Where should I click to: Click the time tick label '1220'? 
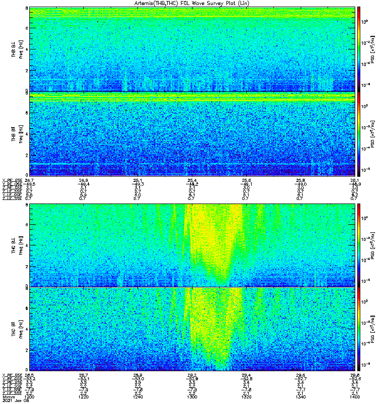point(83,397)
